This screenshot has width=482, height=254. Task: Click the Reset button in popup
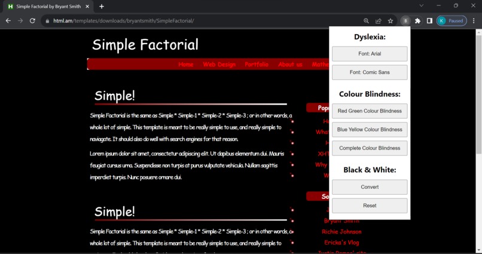point(370,206)
